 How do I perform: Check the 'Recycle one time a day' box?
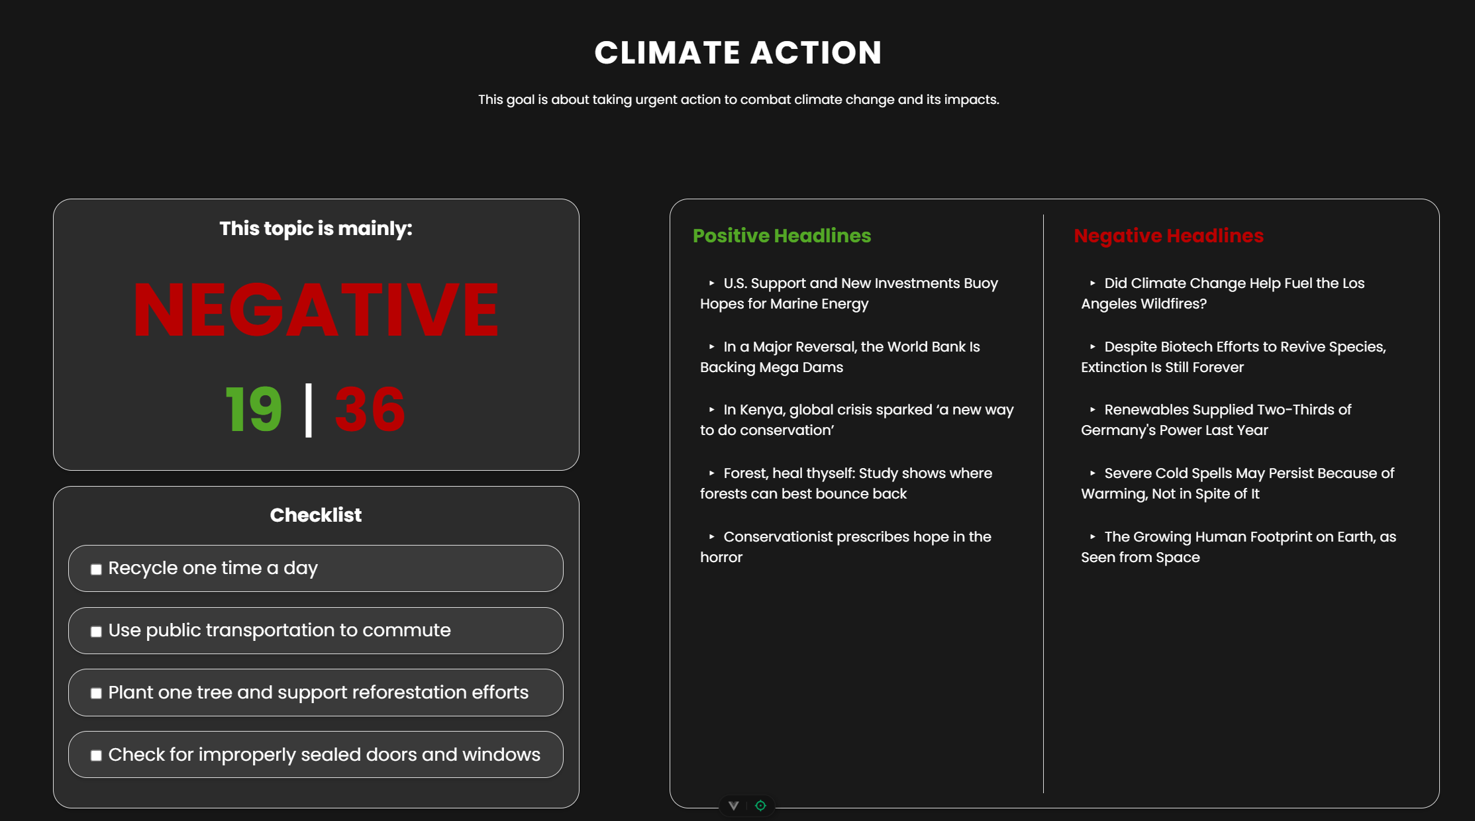tap(96, 569)
